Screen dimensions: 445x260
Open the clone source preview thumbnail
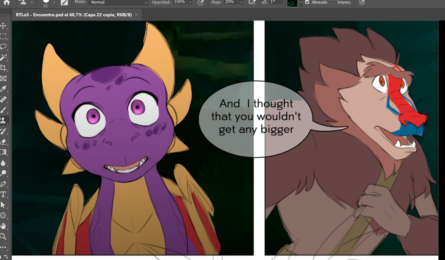point(292,3)
